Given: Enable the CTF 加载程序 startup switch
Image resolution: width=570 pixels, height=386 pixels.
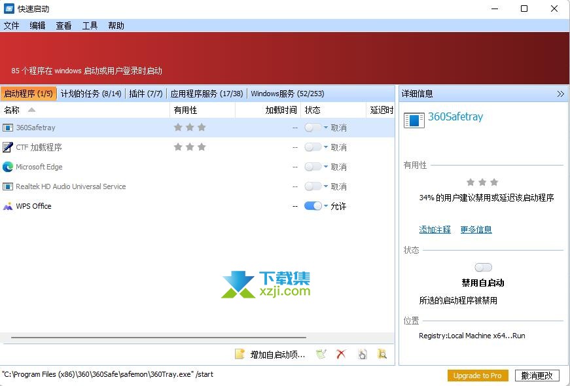Looking at the screenshot, I should (313, 147).
